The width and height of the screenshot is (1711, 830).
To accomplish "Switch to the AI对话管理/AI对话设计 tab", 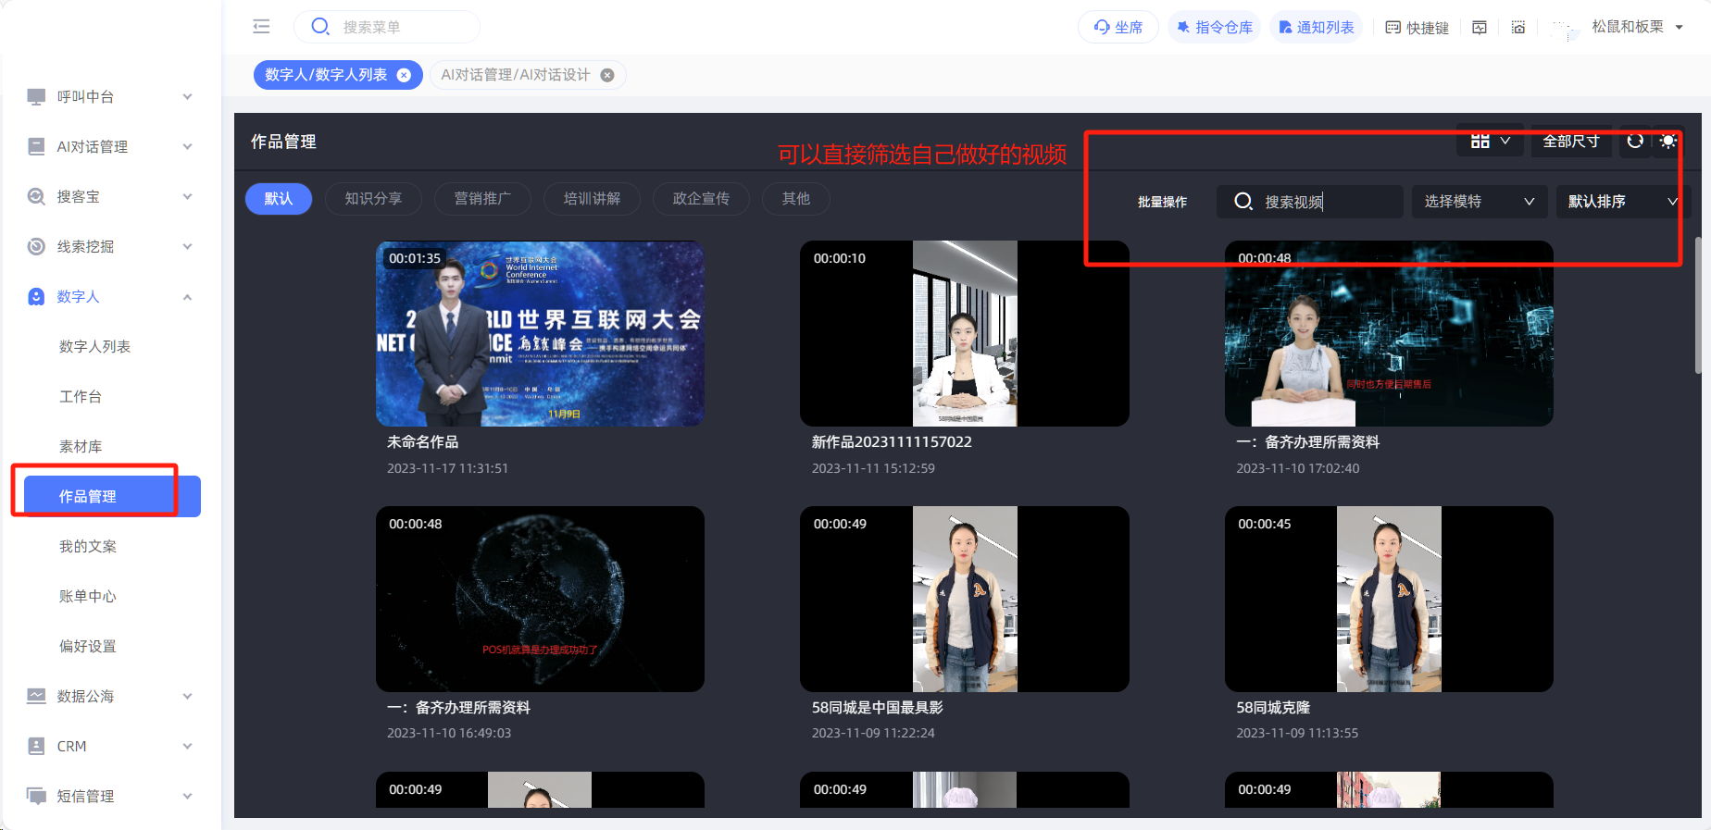I will point(515,75).
